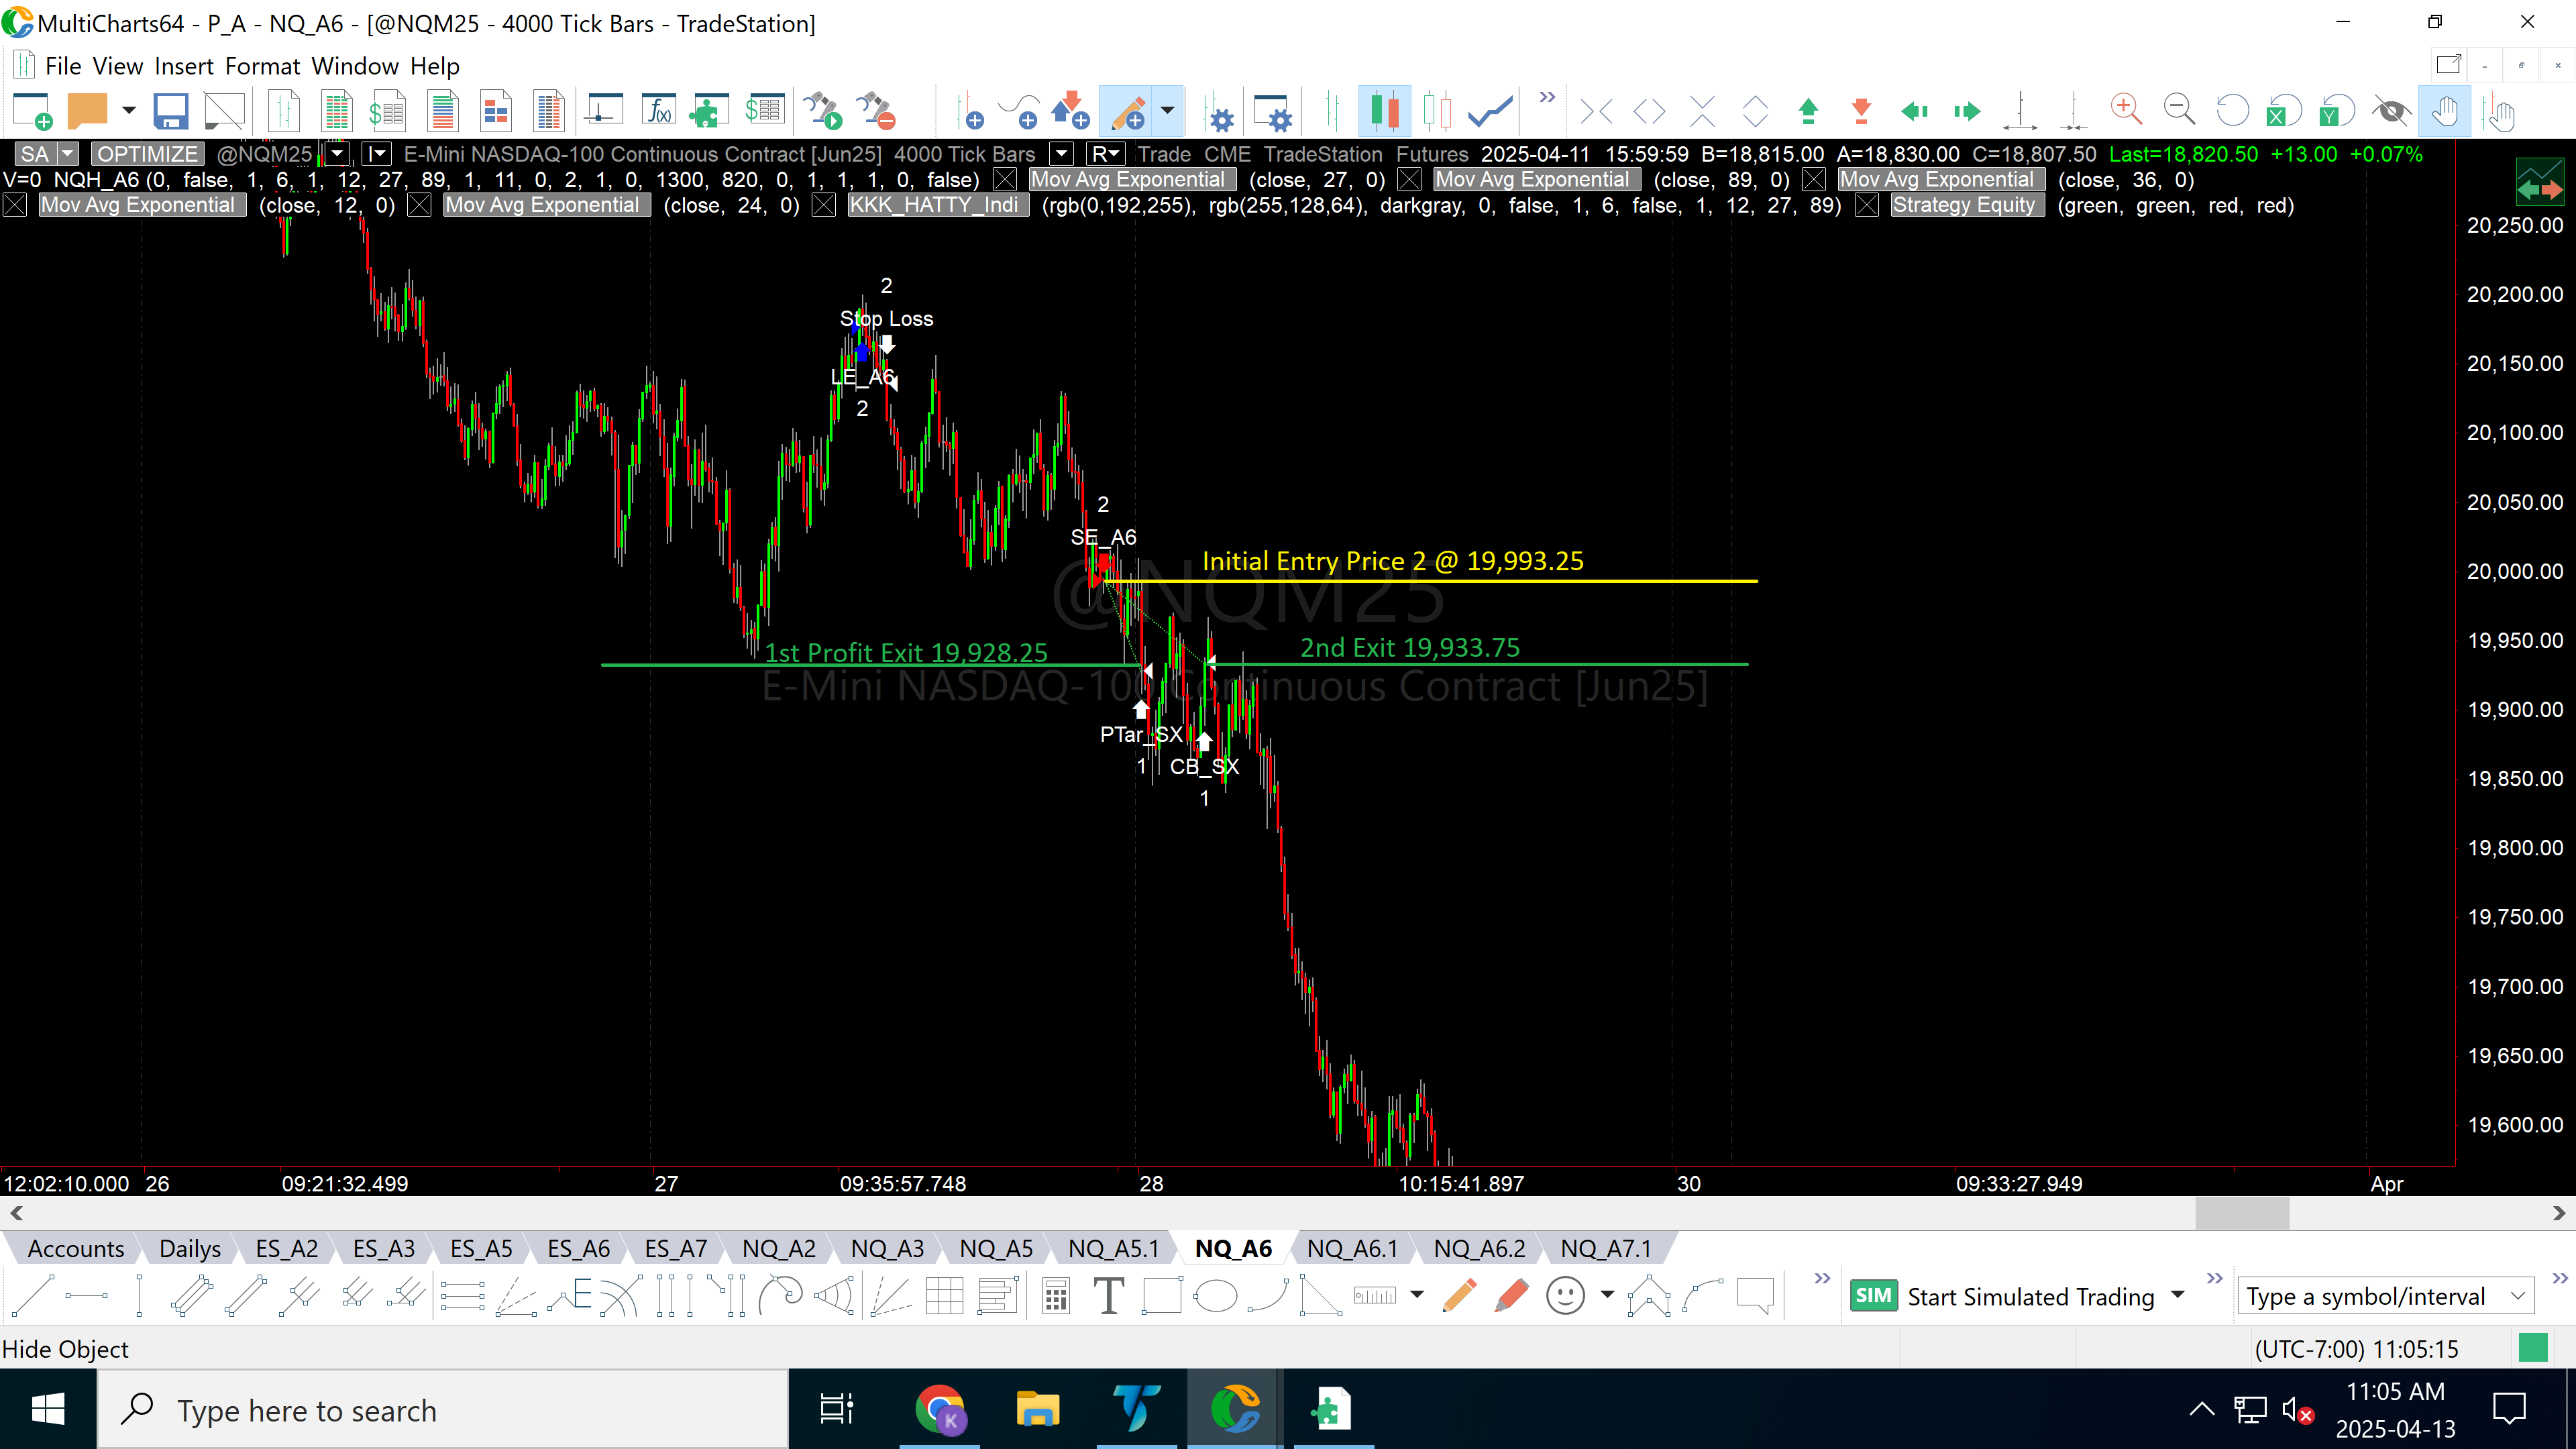
Task: Select the filled candlestick chart style
Action: (1384, 111)
